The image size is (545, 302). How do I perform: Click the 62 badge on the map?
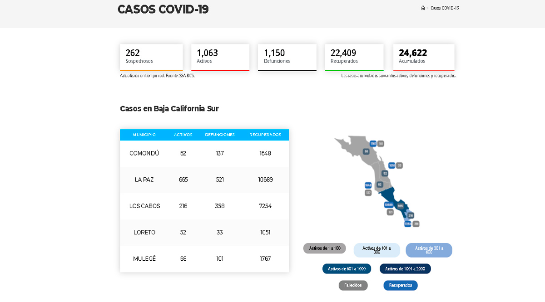(380, 185)
